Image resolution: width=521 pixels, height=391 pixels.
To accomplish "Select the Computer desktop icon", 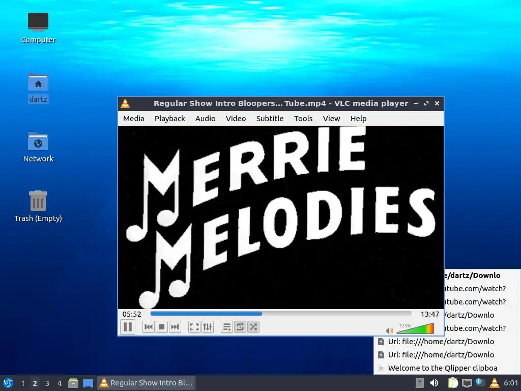I will pyautogui.click(x=38, y=28).
